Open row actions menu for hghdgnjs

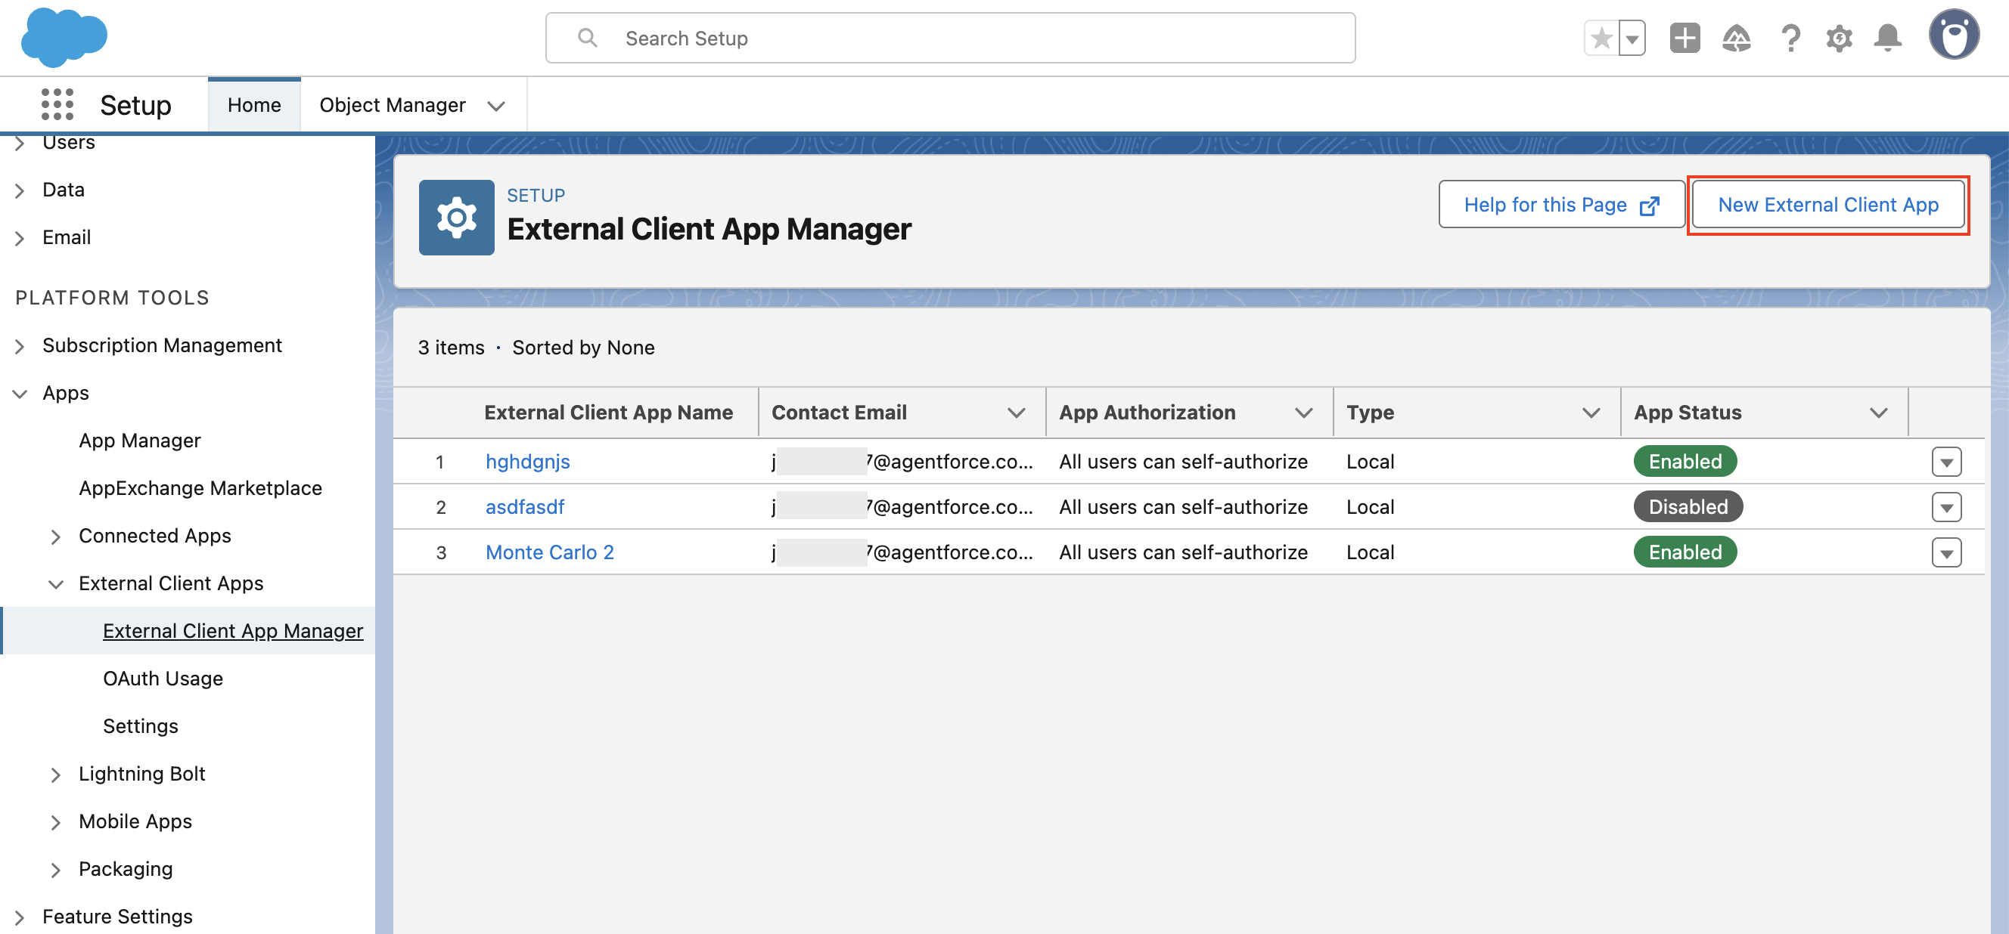(x=1947, y=461)
